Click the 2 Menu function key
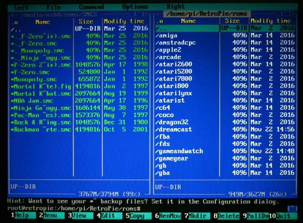 52,216
